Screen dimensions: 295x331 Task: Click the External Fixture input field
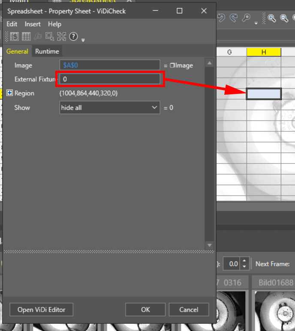click(x=110, y=79)
